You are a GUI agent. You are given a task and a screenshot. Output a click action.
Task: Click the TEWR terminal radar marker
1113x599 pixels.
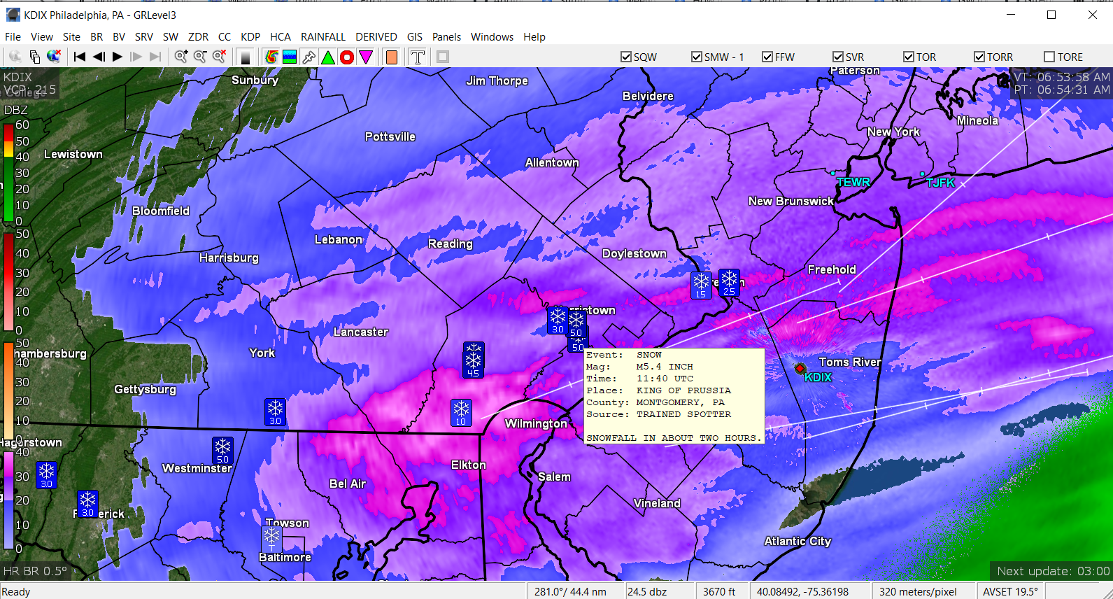(x=832, y=172)
